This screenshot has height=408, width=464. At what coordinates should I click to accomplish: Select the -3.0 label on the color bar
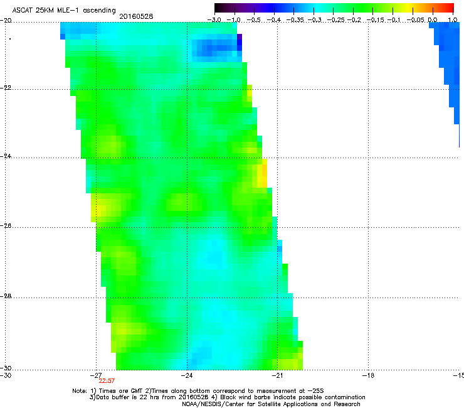point(214,20)
